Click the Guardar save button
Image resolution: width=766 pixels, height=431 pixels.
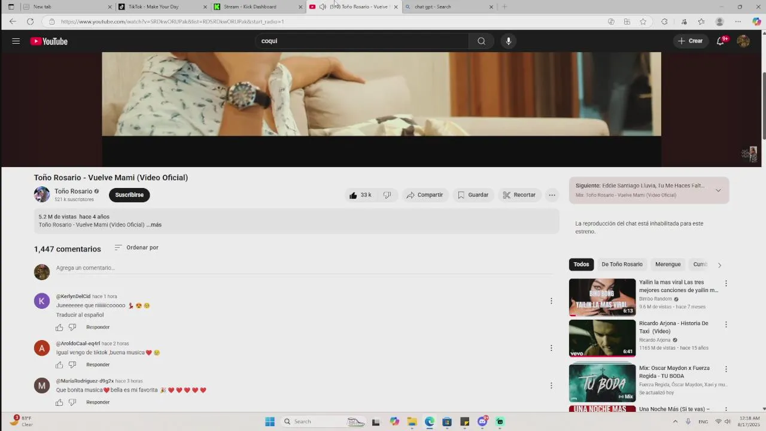point(473,195)
